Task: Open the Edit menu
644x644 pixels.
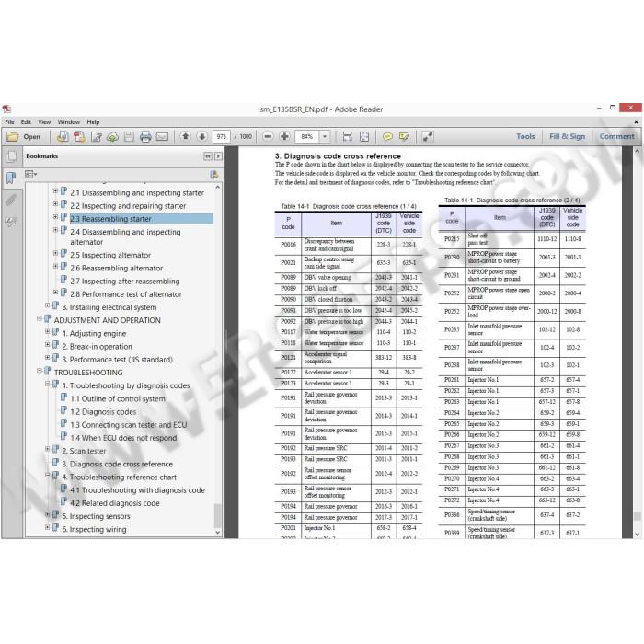Action: click(x=26, y=122)
